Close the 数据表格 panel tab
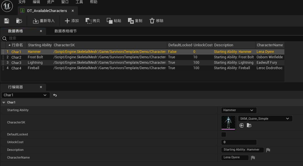Screen dimensions: 303x166 (x=41, y=31)
